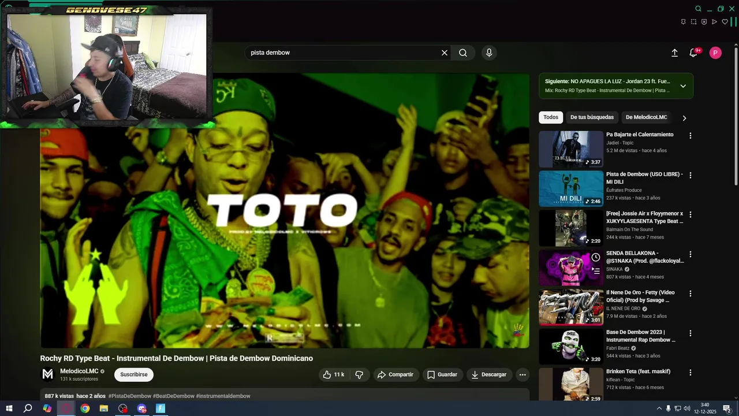The height and width of the screenshot is (416, 739).
Task: Open the MelodicoLMC channel avatar
Action: pos(47,374)
